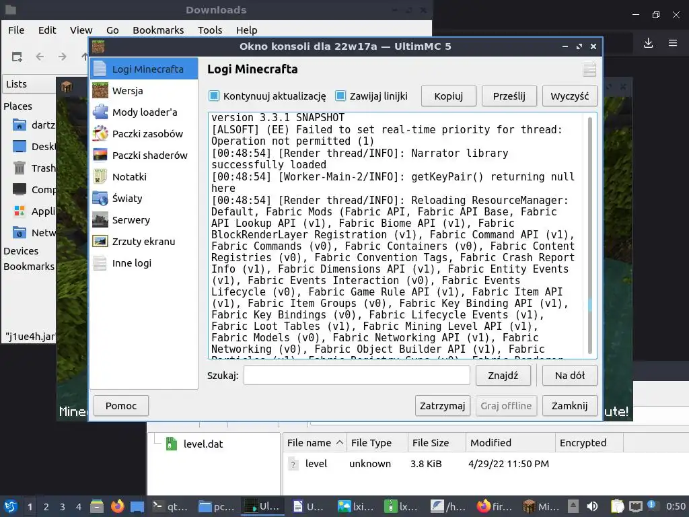Screen dimensions: 689x517
Task: Sort by File Size column
Action: [x=436, y=443]
